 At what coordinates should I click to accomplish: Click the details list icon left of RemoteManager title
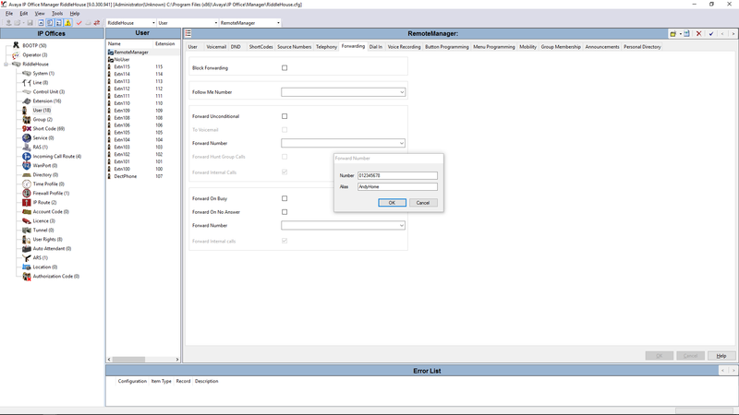pos(188,33)
